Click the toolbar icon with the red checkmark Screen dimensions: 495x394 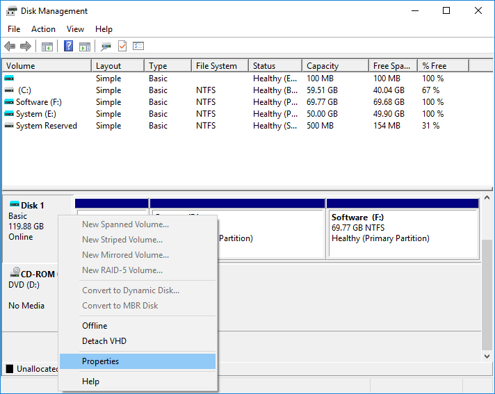[122, 47]
